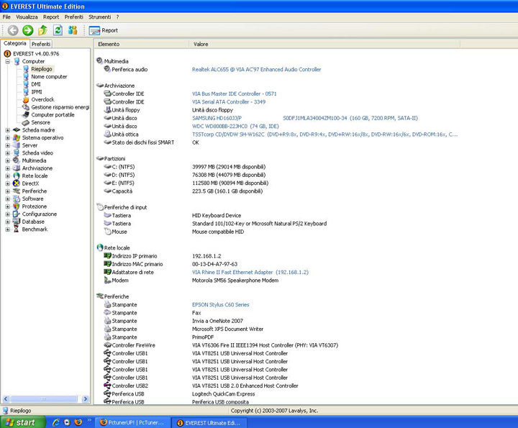Expand the Scheda madre node

pos(8,130)
